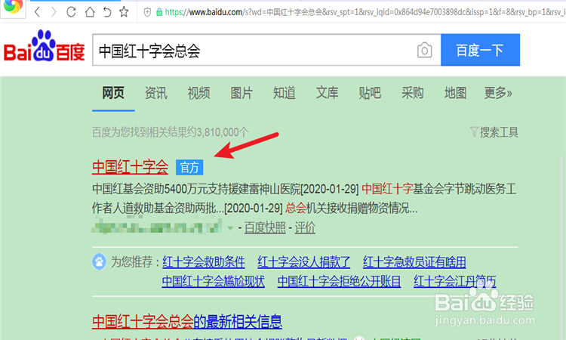Click the shield security icon in address bar
This screenshot has width=566, height=340.
[x=147, y=12]
